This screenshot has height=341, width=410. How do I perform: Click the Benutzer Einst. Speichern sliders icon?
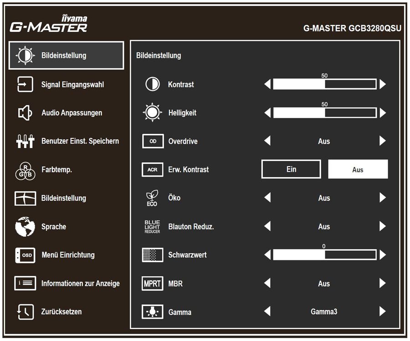pyautogui.click(x=25, y=141)
